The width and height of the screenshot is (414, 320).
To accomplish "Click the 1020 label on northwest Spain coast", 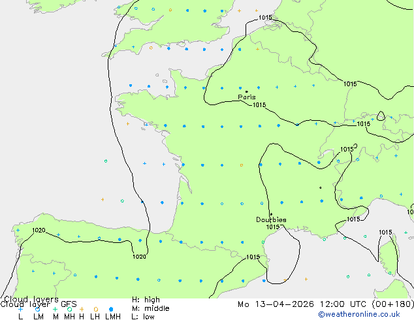I will coord(39,231).
